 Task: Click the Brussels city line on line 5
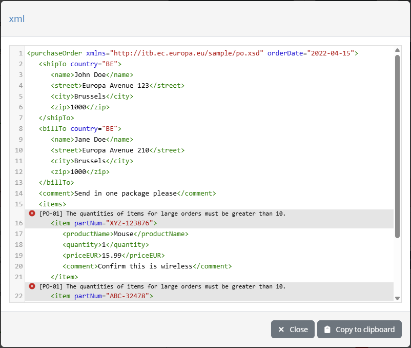(92, 96)
